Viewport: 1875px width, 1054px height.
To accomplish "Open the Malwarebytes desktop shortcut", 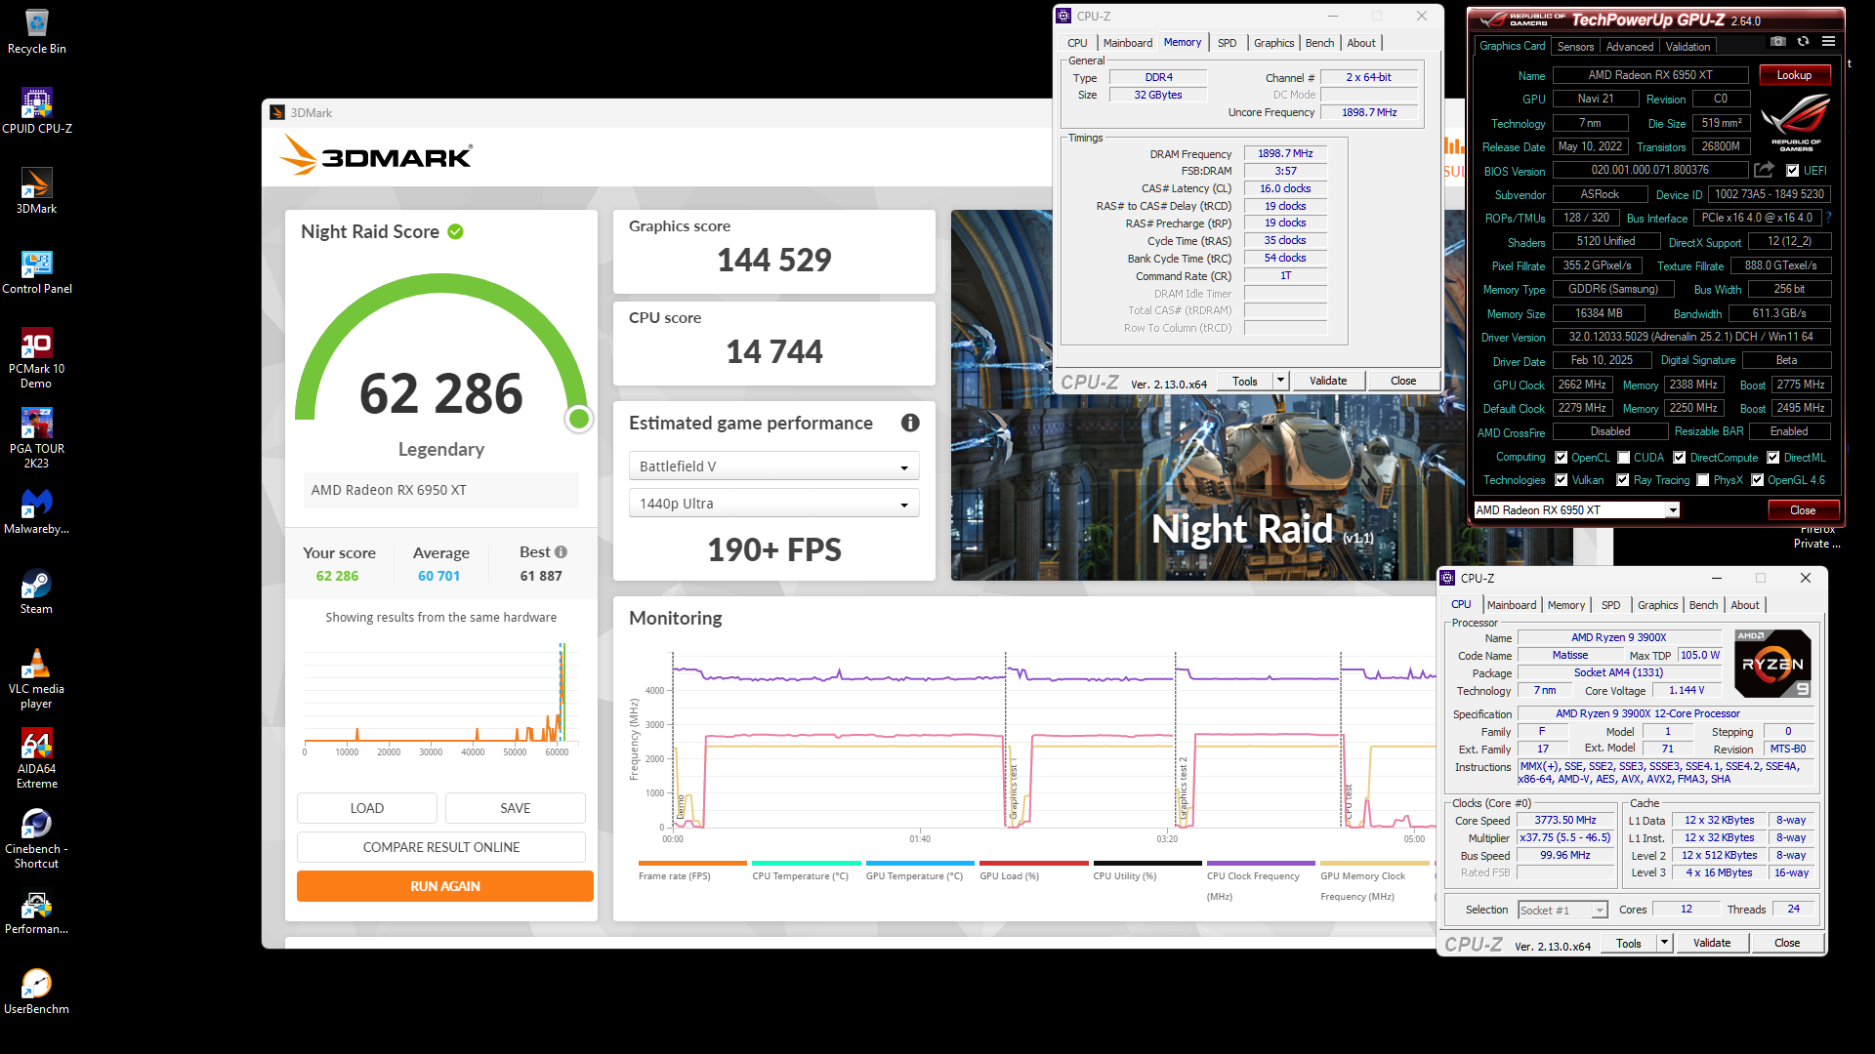I will pos(36,511).
